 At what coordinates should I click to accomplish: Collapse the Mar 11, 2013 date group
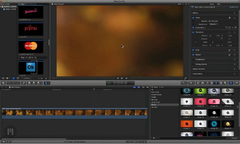[x=19, y=58]
